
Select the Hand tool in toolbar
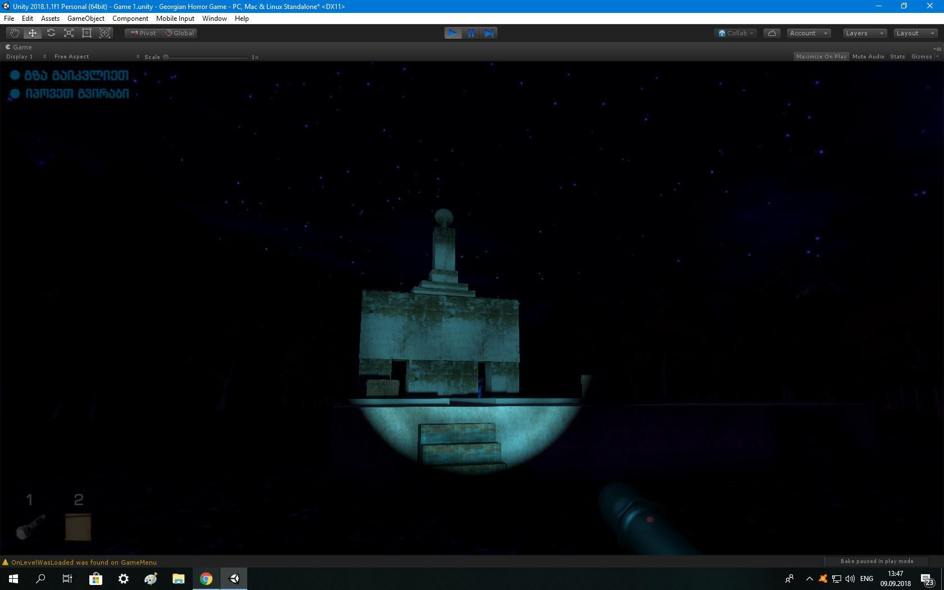[x=15, y=33]
